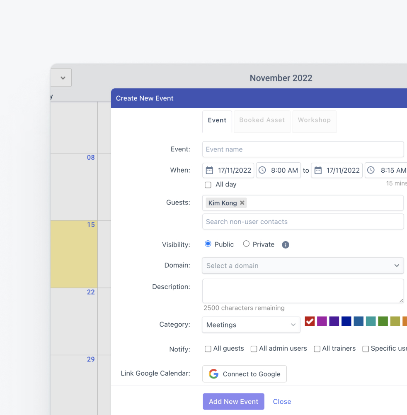Screen dimensions: 407x415
Task: Remove Kim Kong from guests
Action: (x=242, y=203)
